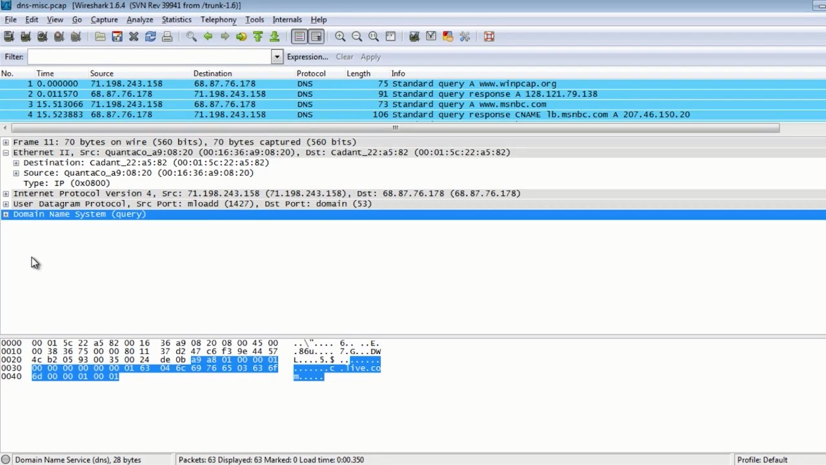Click inside the Filter text field
This screenshot has height=465, width=826.
pyautogui.click(x=148, y=57)
